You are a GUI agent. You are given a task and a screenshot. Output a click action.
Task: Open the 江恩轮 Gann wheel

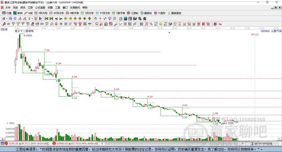click(133, 13)
